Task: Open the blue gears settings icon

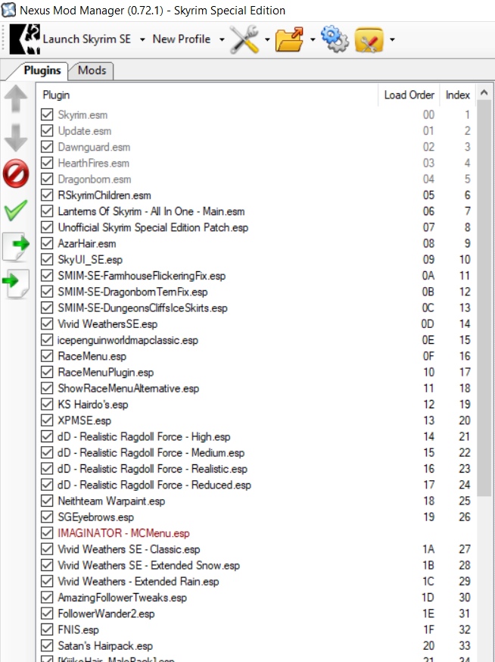Action: tap(335, 39)
